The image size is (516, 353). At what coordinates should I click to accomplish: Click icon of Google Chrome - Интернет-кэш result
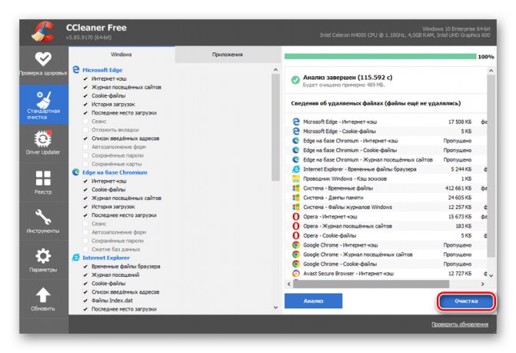point(296,245)
